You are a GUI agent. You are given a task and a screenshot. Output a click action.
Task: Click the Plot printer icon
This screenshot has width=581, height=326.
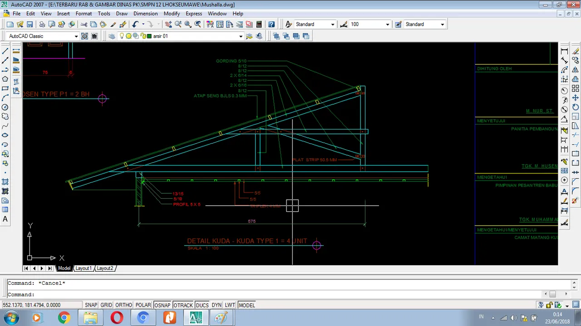(x=42, y=24)
